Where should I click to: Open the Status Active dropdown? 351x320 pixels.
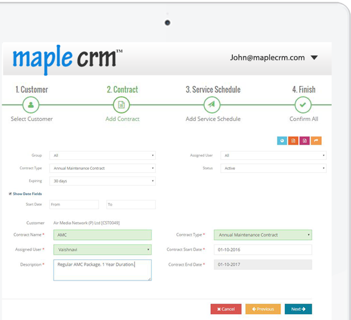(273, 168)
